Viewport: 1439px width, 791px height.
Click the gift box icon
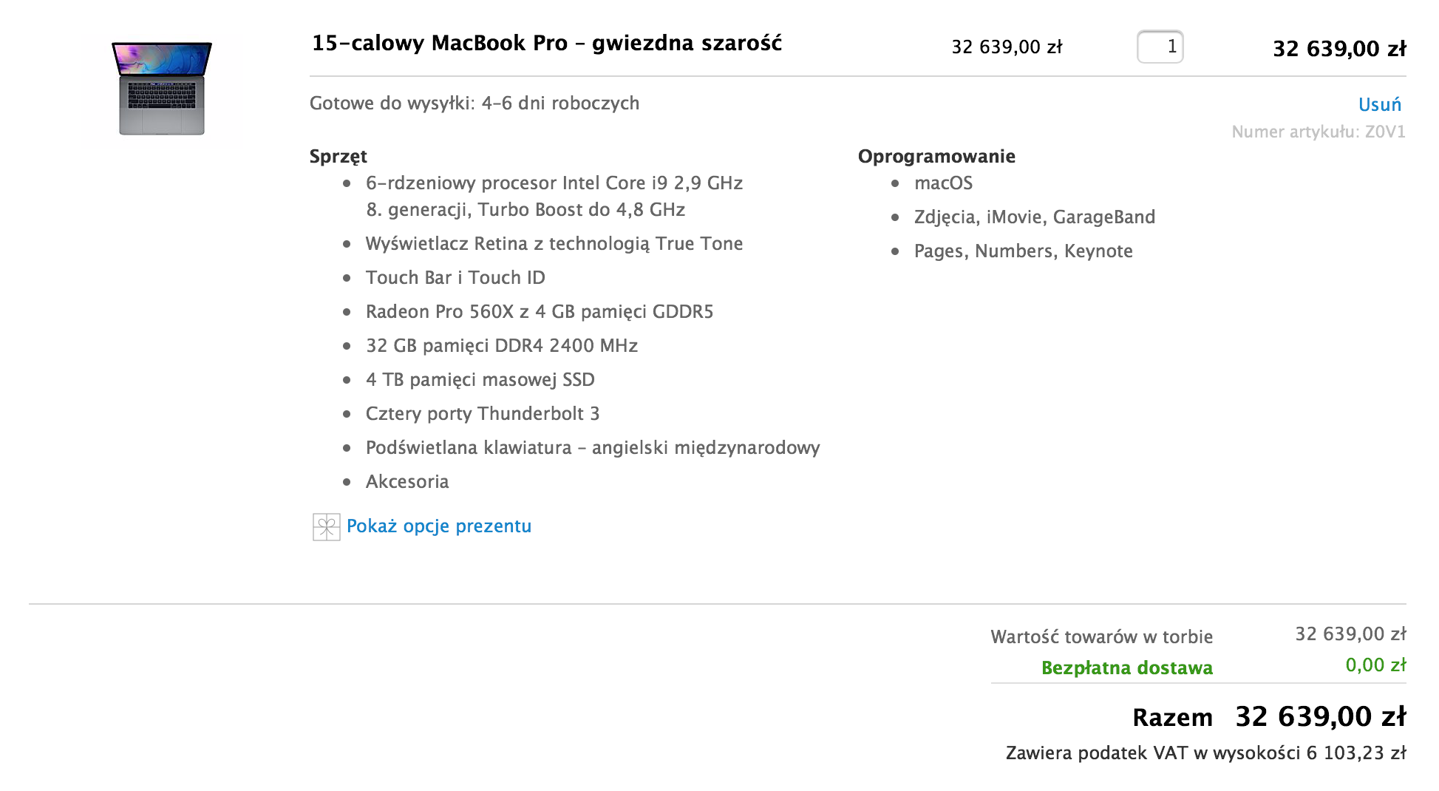click(x=326, y=527)
